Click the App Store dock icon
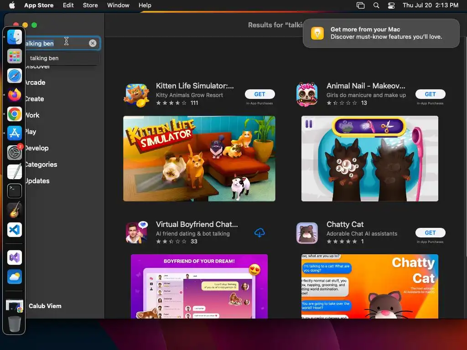This screenshot has width=467, height=350. [x=14, y=133]
